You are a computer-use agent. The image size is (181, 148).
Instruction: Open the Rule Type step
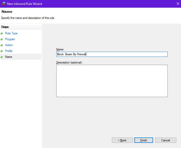(11, 33)
